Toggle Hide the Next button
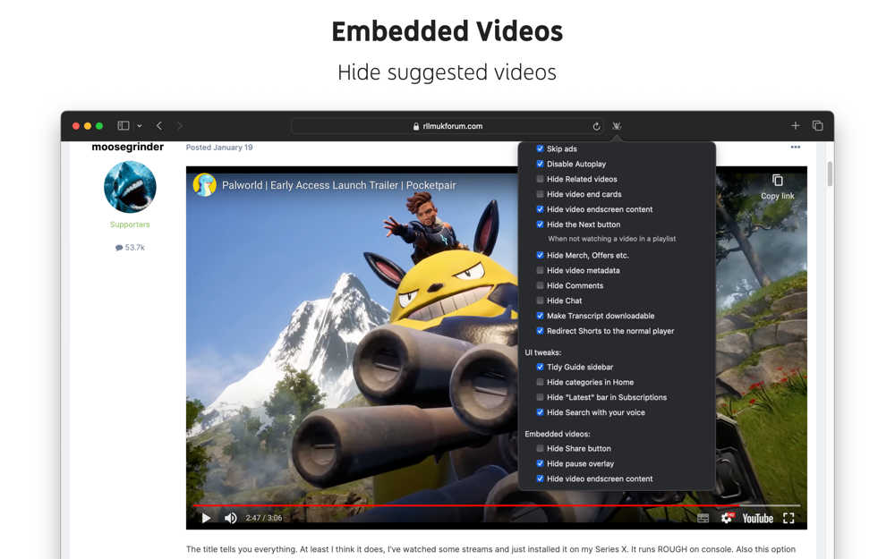The height and width of the screenshot is (559, 895). (x=540, y=224)
